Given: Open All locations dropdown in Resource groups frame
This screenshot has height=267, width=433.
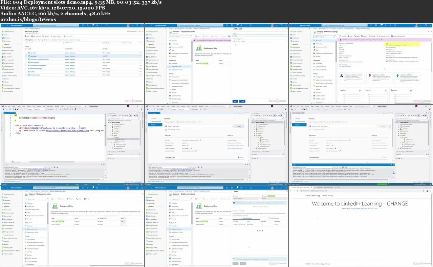Looking at the screenshot, I should [x=84, y=43].
